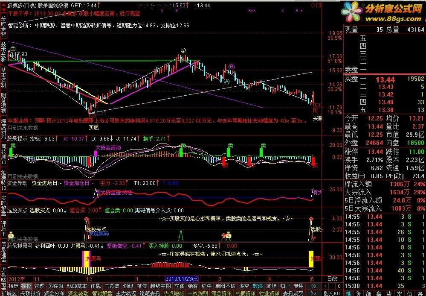
Task: Open the 网摘资讯 tab
Action: 245,293
